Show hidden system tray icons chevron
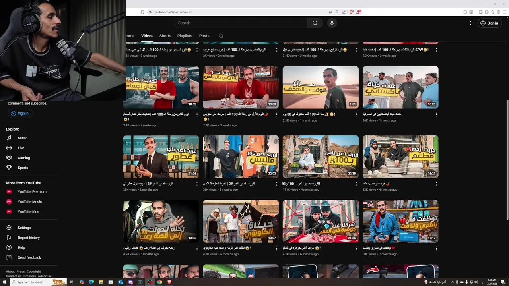The image size is (509, 286). pyautogui.click(x=452, y=282)
